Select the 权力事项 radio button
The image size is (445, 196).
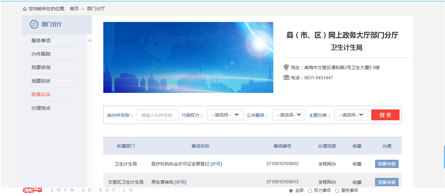tap(310, 191)
